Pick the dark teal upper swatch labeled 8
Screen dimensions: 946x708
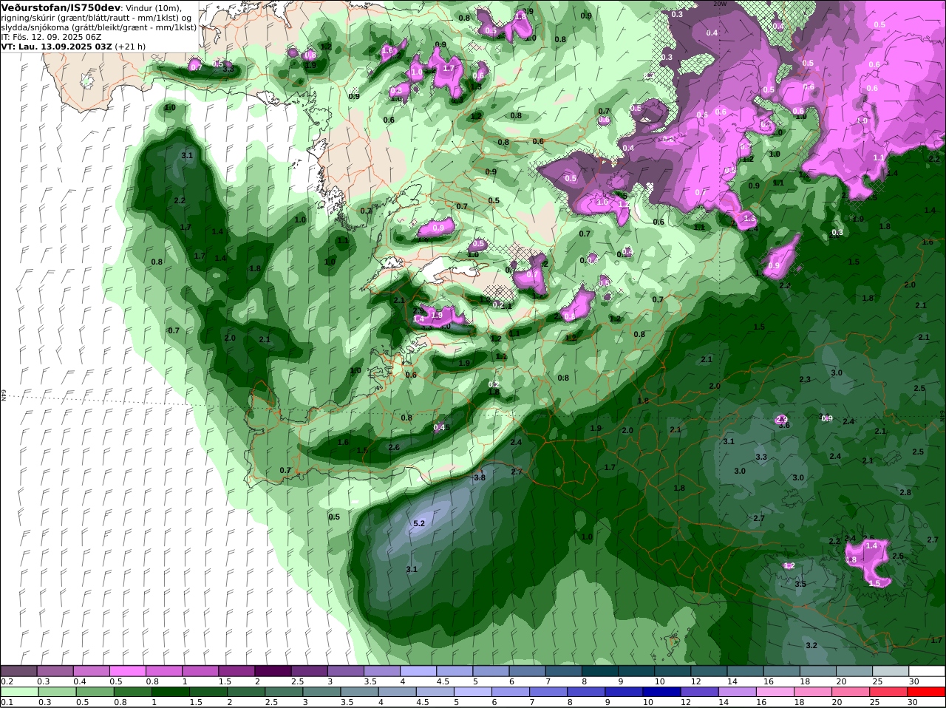coord(600,671)
